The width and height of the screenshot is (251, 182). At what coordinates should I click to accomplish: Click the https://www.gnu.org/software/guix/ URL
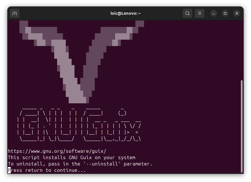(x=57, y=151)
